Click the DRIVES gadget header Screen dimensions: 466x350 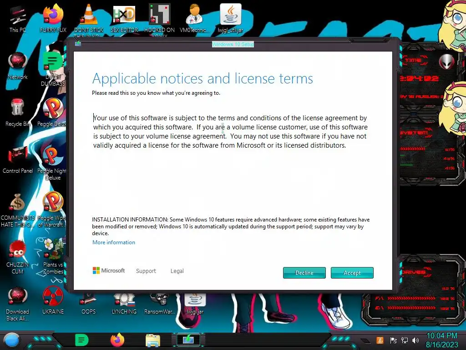[414, 272]
